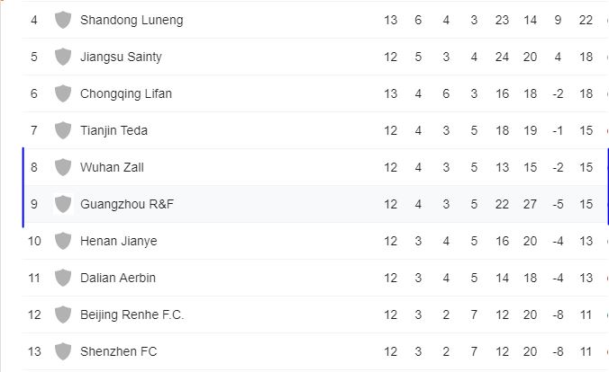Select the Beijing Renhe F.C. team name

tap(132, 314)
